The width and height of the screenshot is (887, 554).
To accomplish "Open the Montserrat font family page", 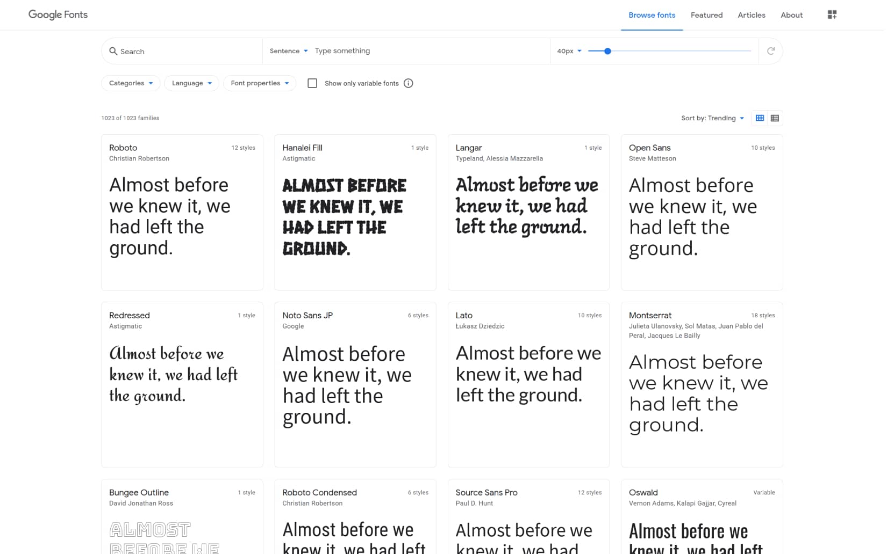I will pos(650,315).
